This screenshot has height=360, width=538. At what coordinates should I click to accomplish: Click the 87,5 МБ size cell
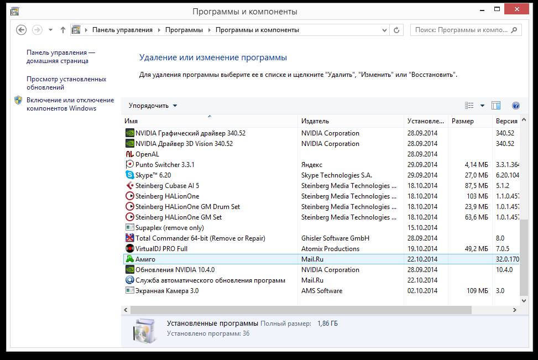476,186
